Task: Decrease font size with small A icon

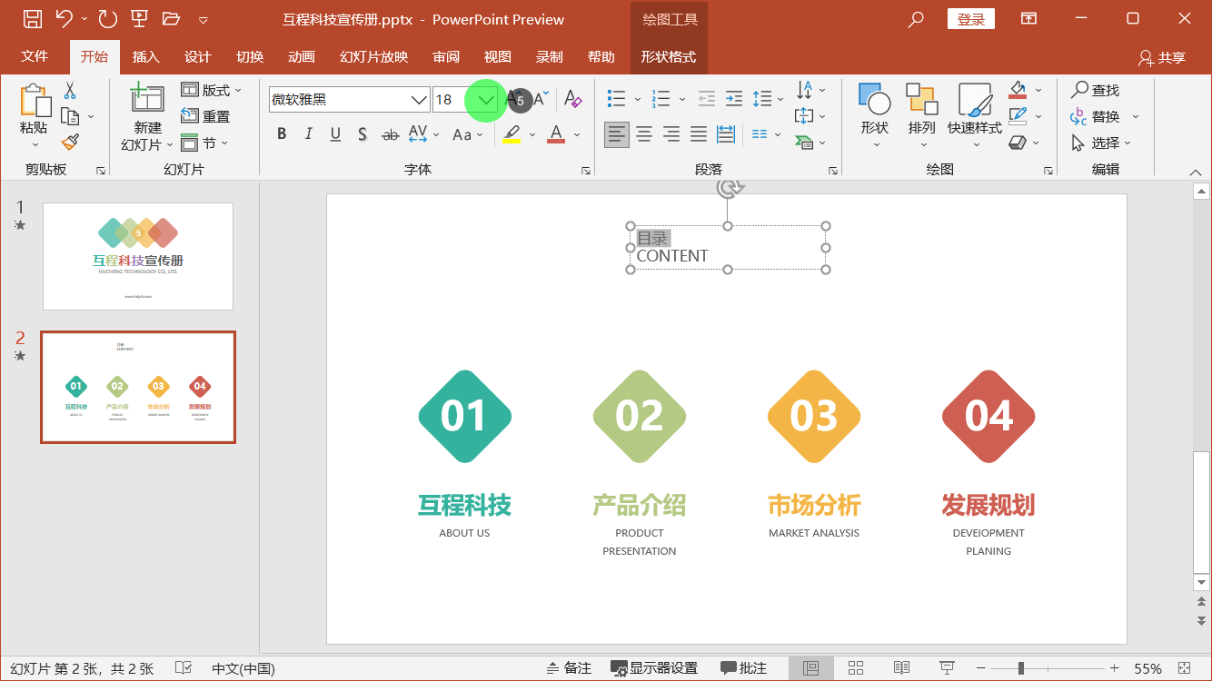Action: point(541,99)
